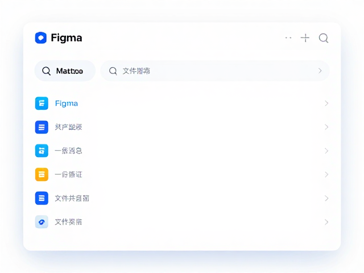Expand chevron on the 文件共 row
Viewport: 364px width, 273px height.
click(x=326, y=198)
